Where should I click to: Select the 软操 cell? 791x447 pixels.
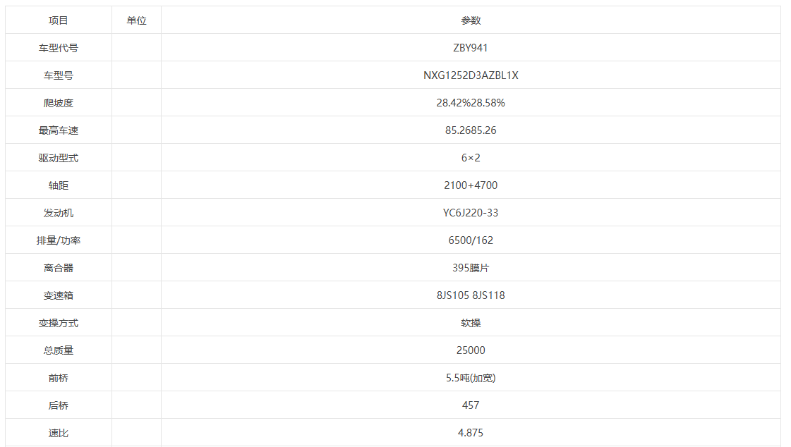pos(471,323)
